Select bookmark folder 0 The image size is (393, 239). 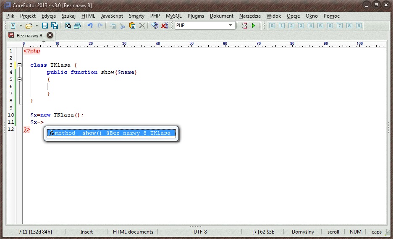(x=272, y=26)
